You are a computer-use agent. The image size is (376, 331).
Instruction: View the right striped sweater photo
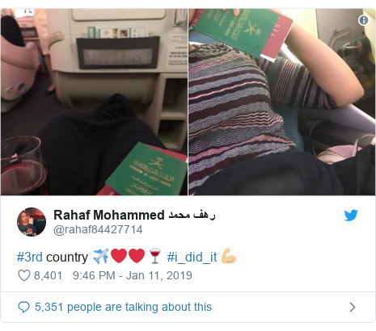point(281,102)
